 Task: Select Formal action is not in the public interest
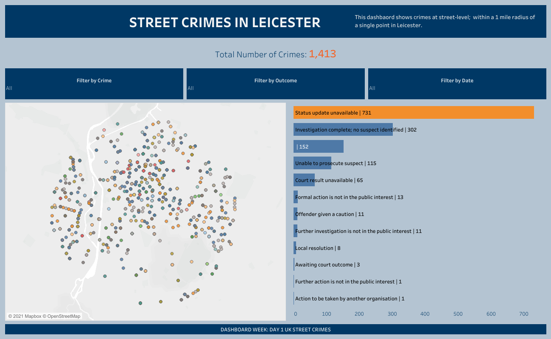coord(349,197)
